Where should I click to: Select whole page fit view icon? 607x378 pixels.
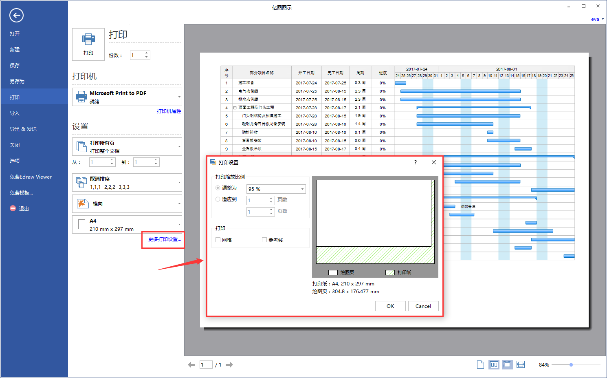[507, 365]
